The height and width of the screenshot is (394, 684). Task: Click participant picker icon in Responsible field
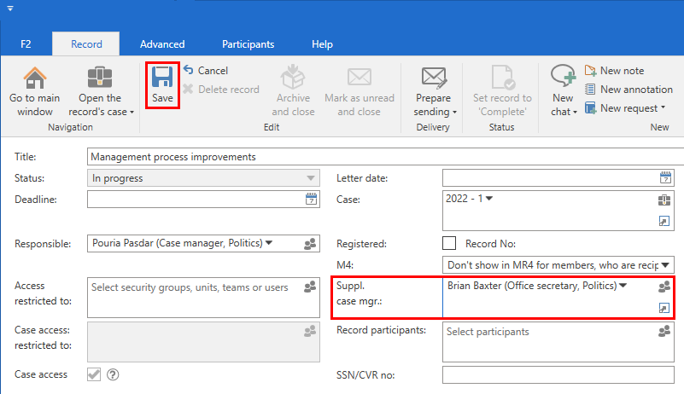[x=311, y=244]
